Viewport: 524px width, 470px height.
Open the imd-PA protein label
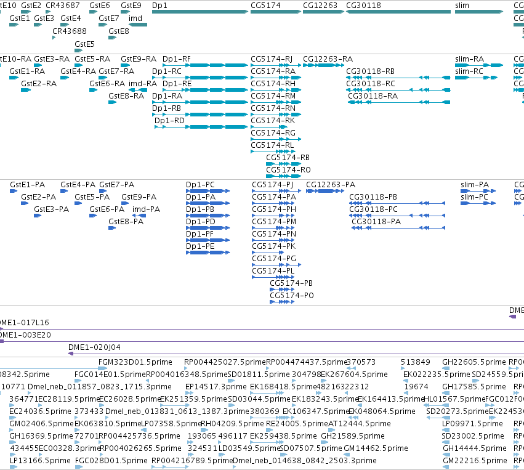146,209
